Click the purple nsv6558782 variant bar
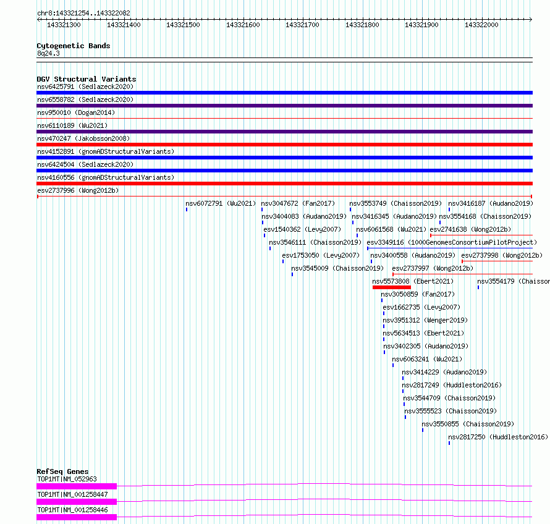This screenshot has height=524, width=550. coord(284,106)
